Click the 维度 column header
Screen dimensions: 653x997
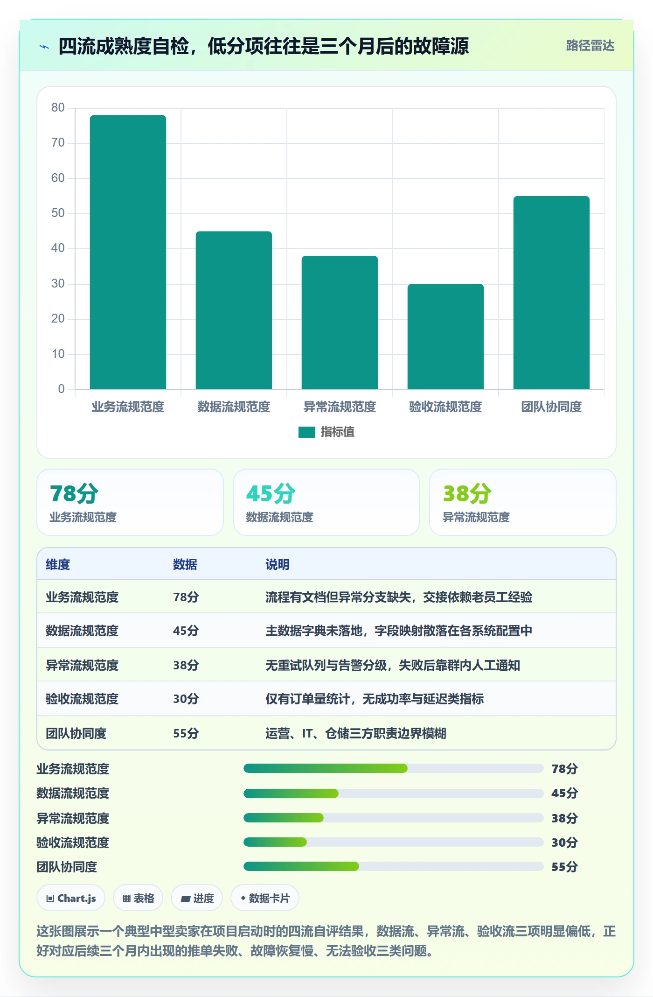pos(58,564)
